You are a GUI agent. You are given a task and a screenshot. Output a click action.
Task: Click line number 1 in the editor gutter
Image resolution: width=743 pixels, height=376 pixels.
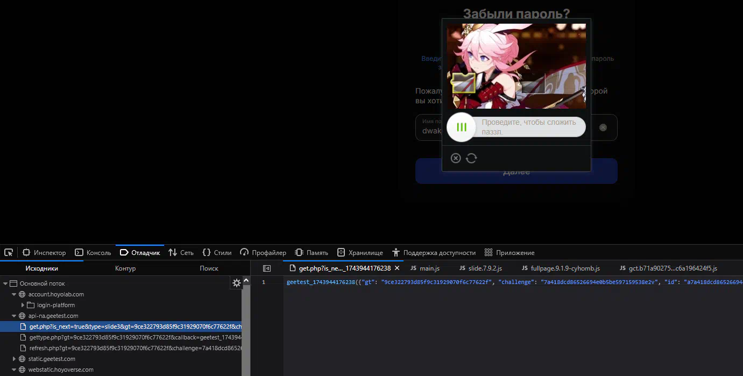coord(264,282)
